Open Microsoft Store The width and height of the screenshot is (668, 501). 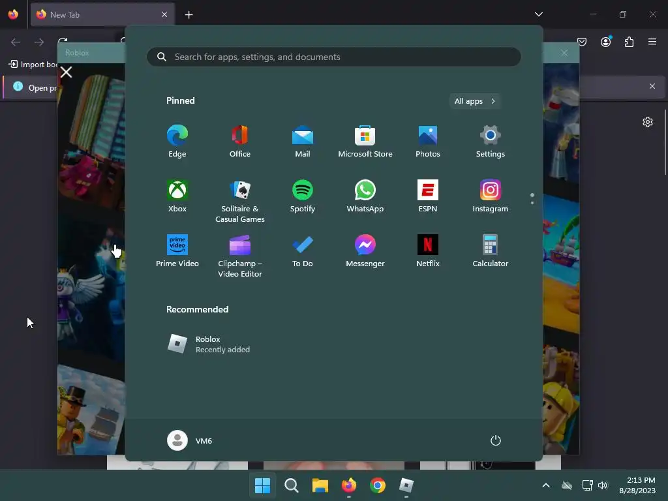click(x=365, y=142)
